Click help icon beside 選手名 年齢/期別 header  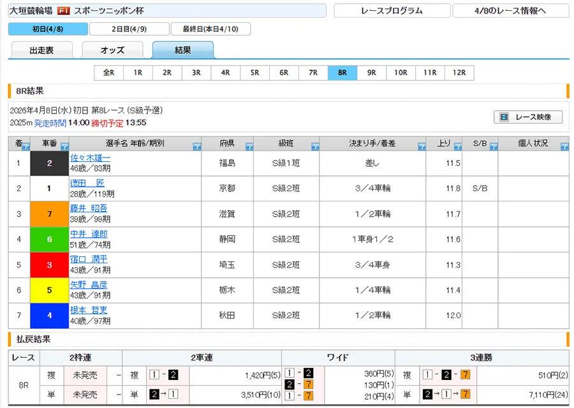(196, 147)
